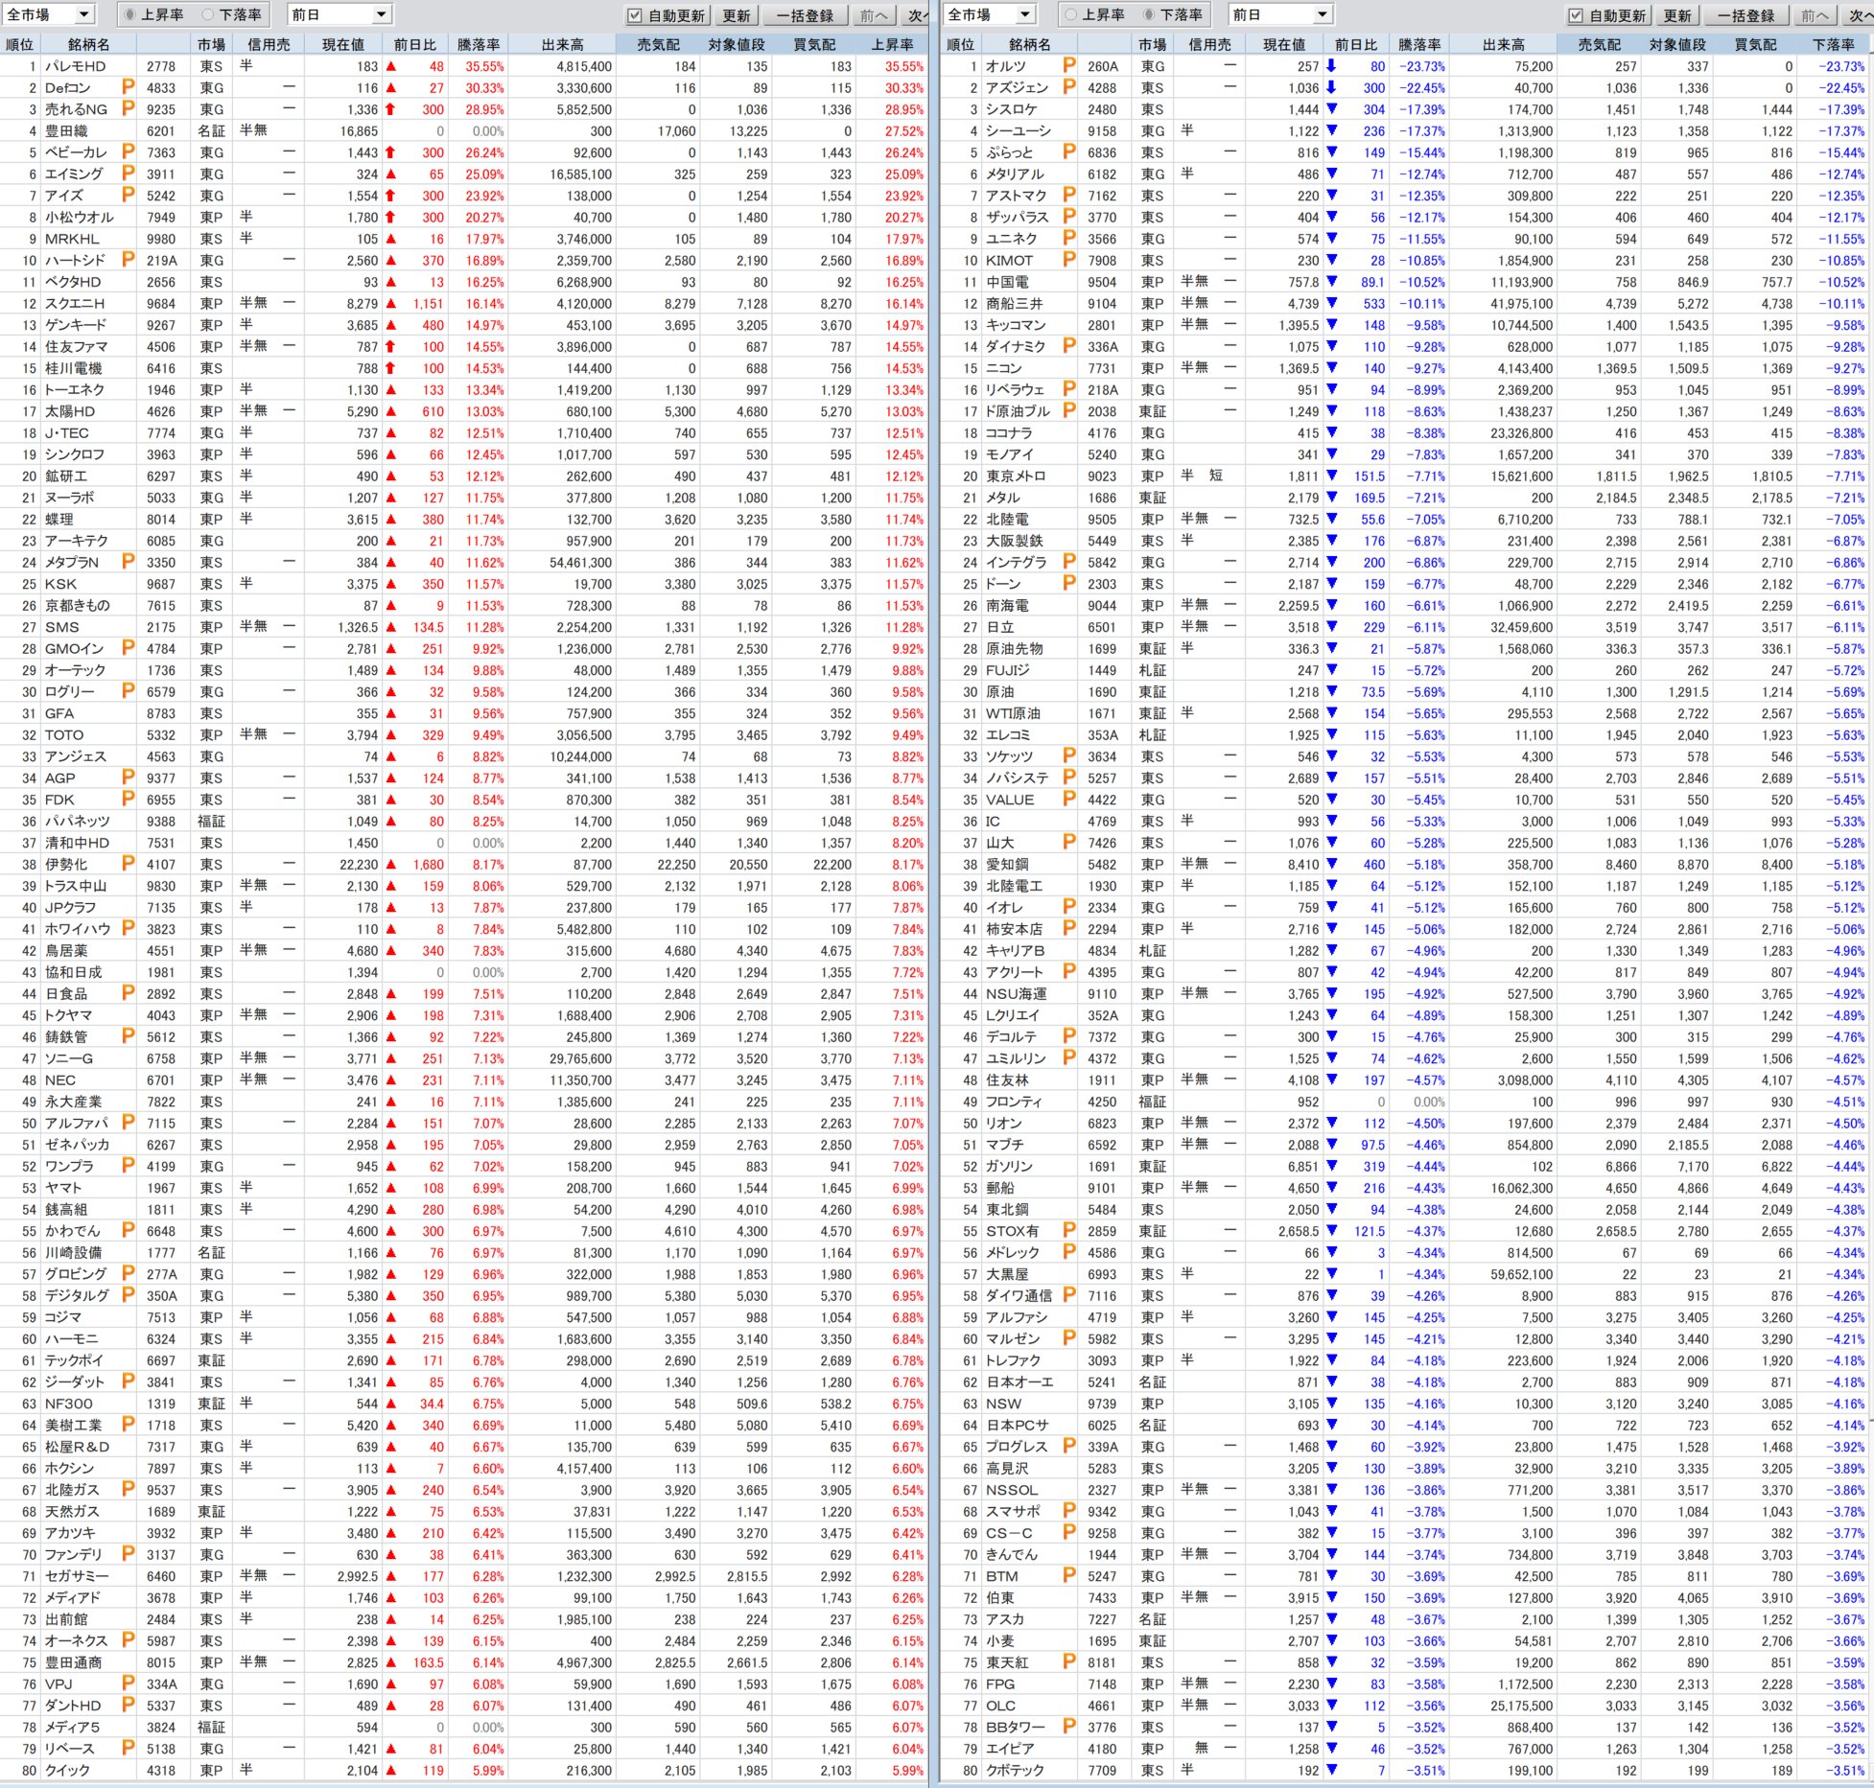Click the red triangle on パレモHD row
Viewport: 1874px width, 1788px height.
click(390, 67)
